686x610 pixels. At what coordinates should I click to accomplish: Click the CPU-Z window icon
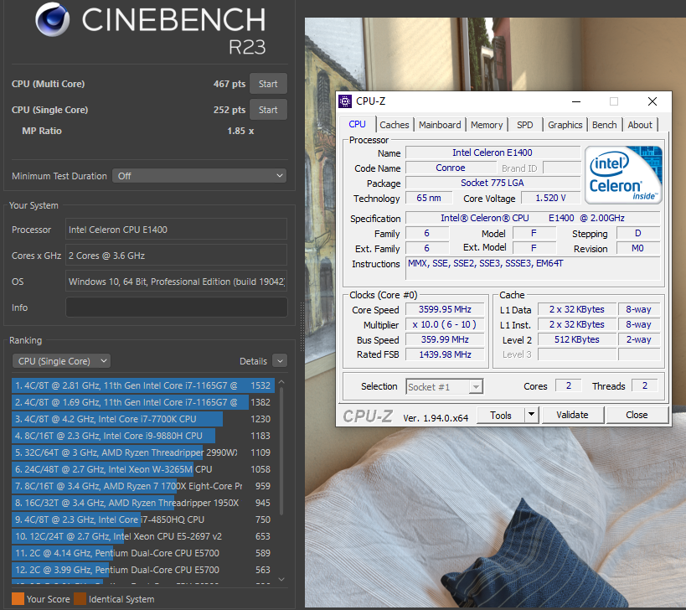[345, 101]
